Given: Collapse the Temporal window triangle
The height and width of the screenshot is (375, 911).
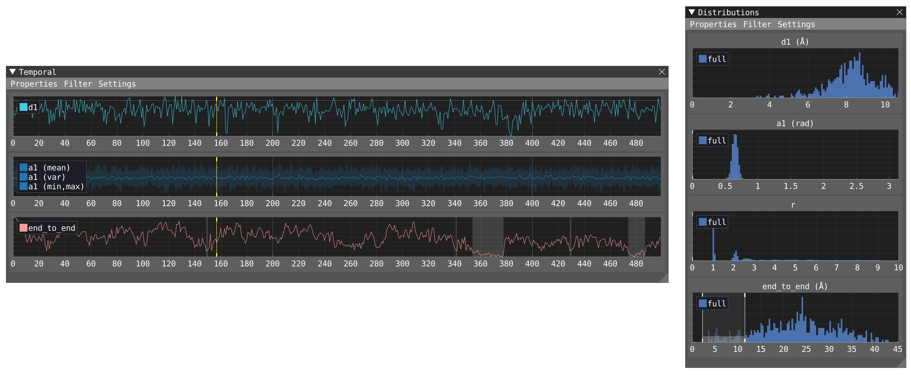Looking at the screenshot, I should point(13,72).
